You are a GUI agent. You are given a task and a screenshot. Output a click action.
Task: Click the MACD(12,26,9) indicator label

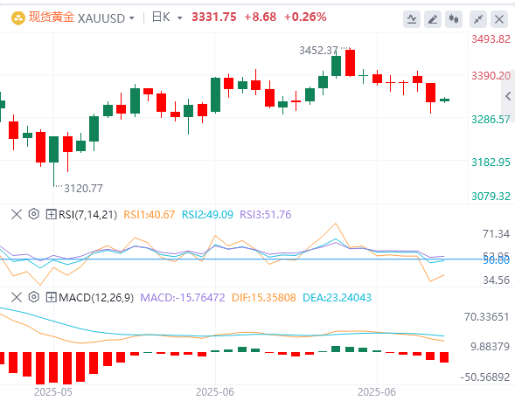pos(96,298)
